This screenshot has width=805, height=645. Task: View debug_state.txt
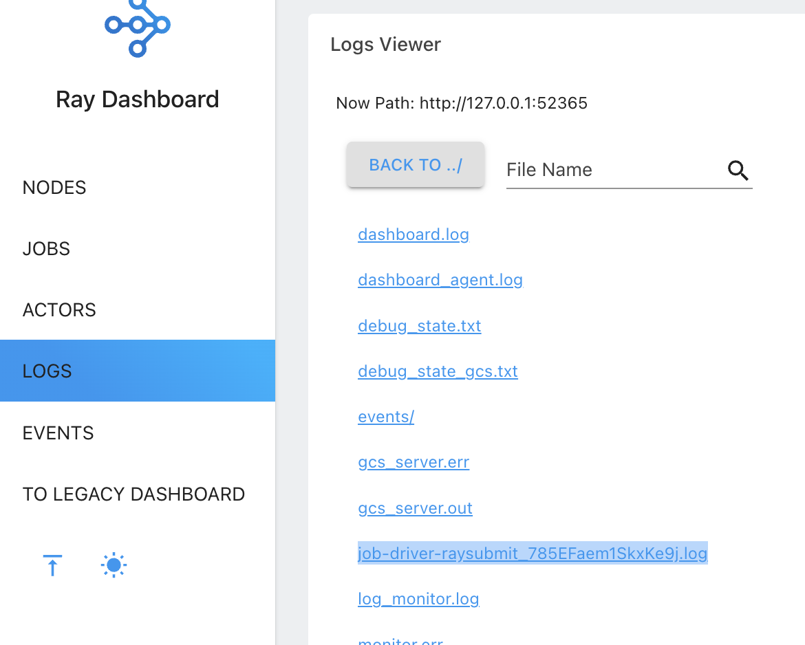pos(419,326)
